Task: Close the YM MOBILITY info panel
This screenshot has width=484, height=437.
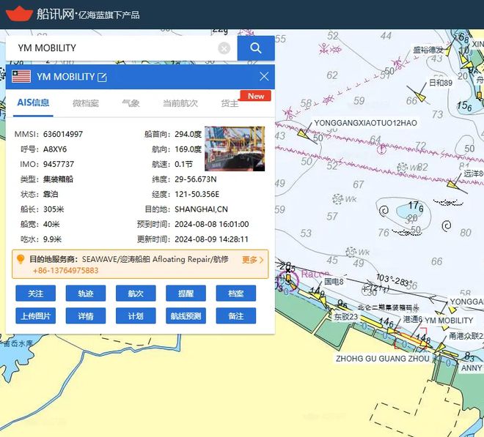Action: (264, 76)
